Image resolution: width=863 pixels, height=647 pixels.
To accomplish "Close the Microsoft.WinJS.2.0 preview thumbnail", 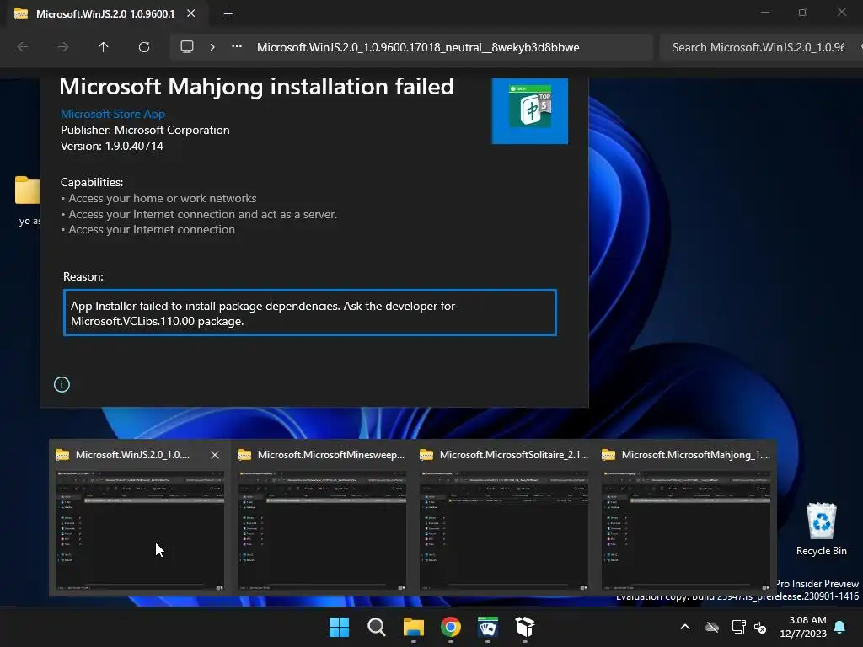I will (x=215, y=455).
